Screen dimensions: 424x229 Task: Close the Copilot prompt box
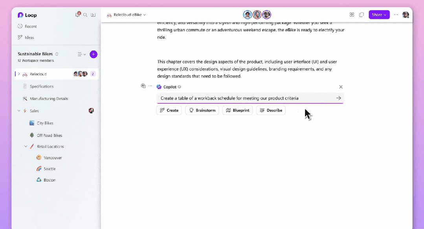341,87
